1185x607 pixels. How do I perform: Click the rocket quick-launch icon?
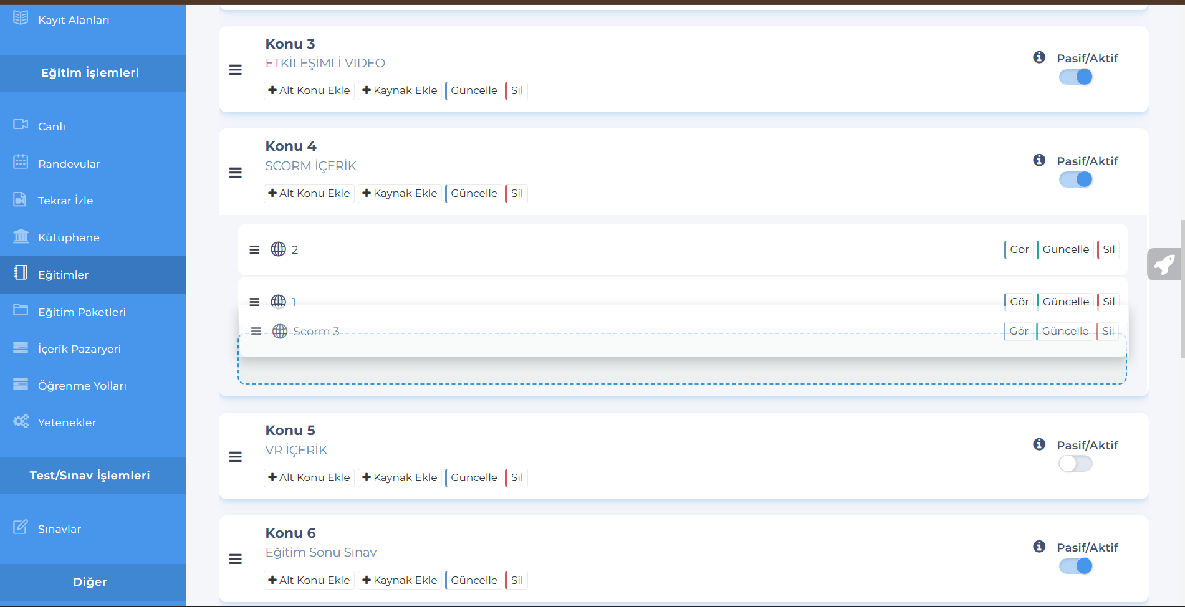[1164, 264]
